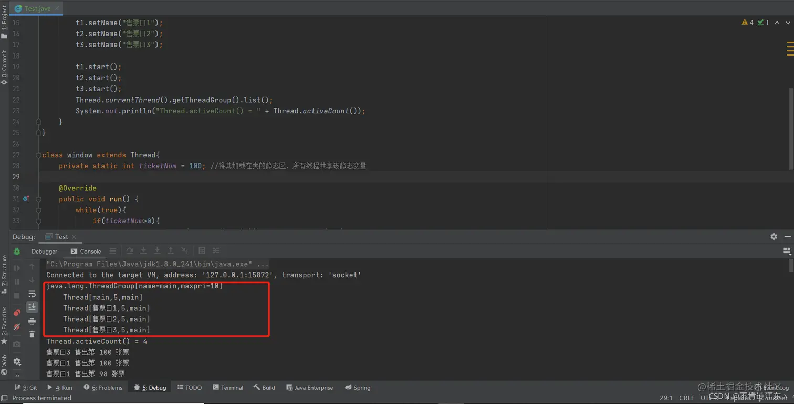The width and height of the screenshot is (794, 404).
Task: Click the Force Step Into icon
Action: [157, 251]
